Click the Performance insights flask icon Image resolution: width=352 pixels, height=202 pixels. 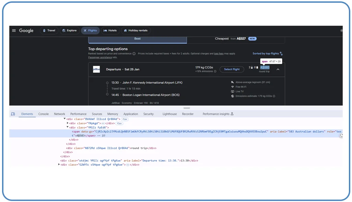[x=233, y=114]
